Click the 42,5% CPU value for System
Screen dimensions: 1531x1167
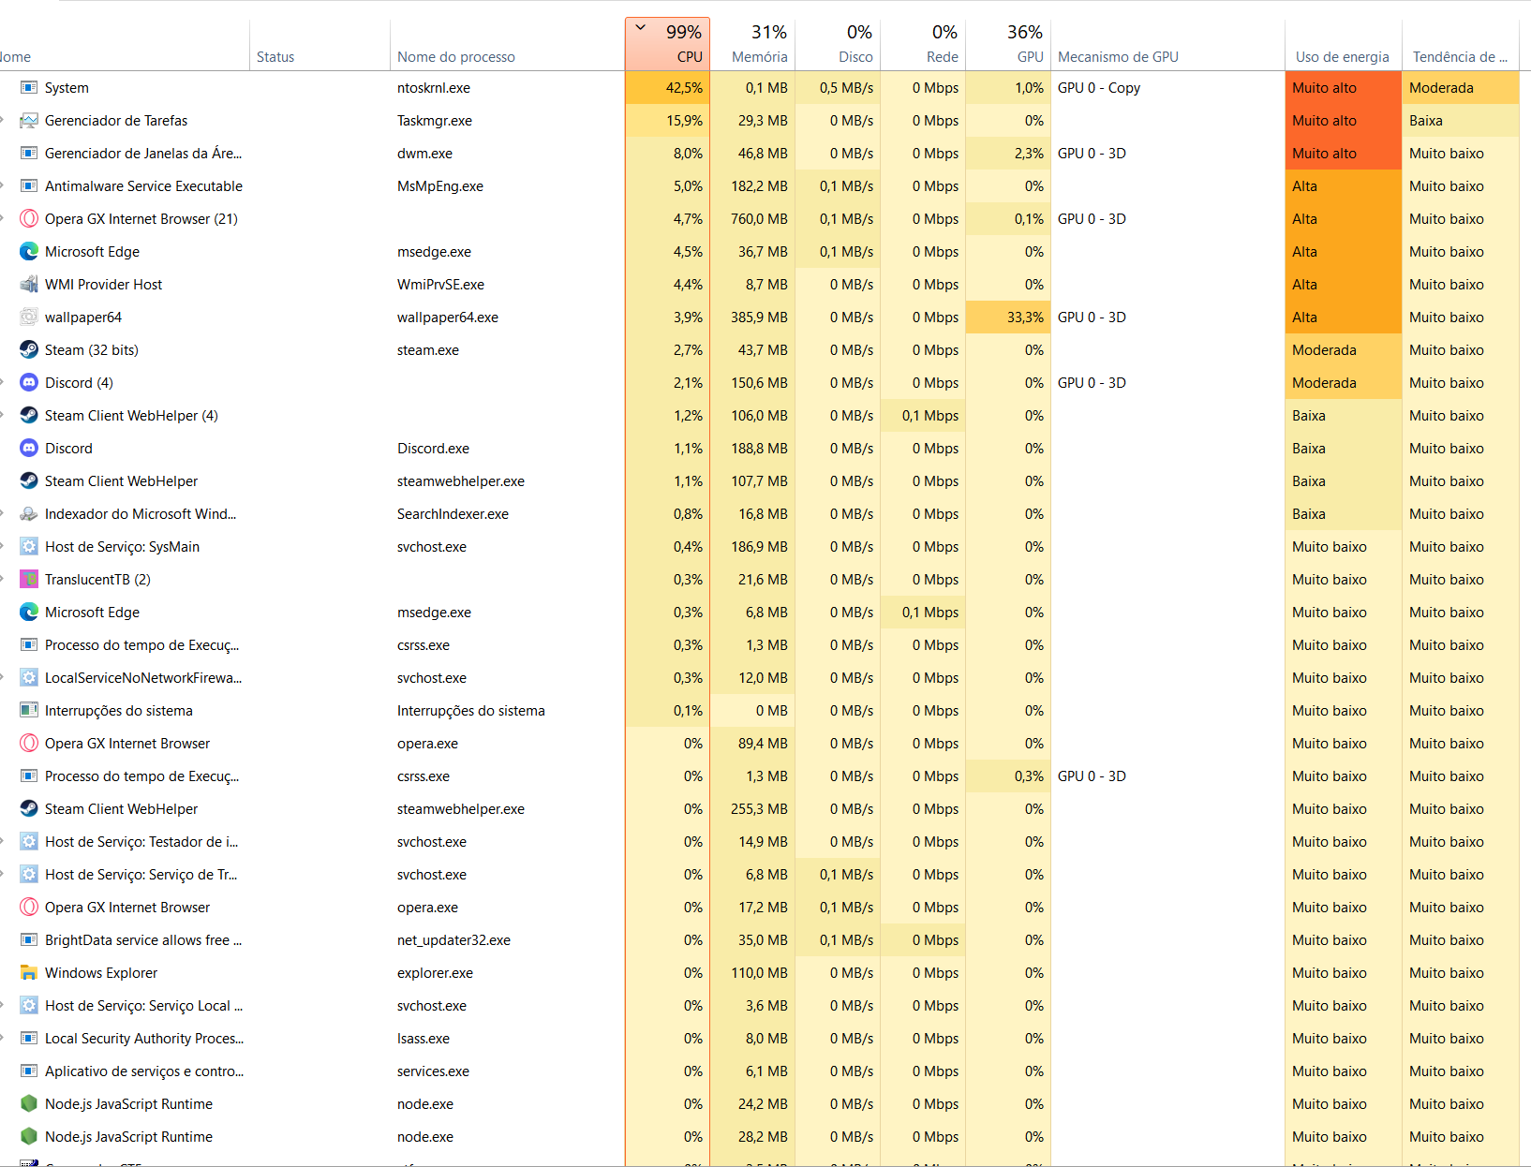pyautogui.click(x=667, y=88)
